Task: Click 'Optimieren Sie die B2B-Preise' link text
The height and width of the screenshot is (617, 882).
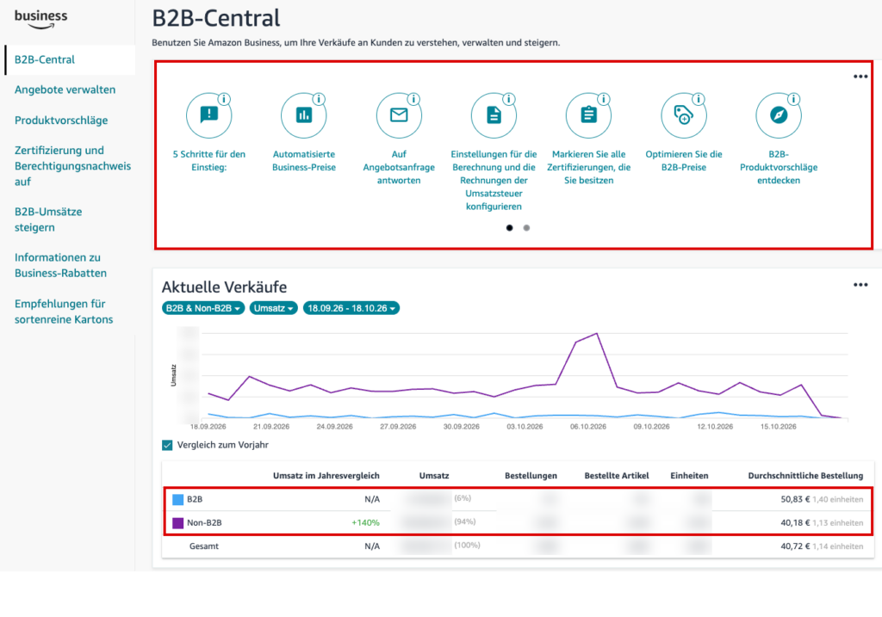Action: [683, 161]
